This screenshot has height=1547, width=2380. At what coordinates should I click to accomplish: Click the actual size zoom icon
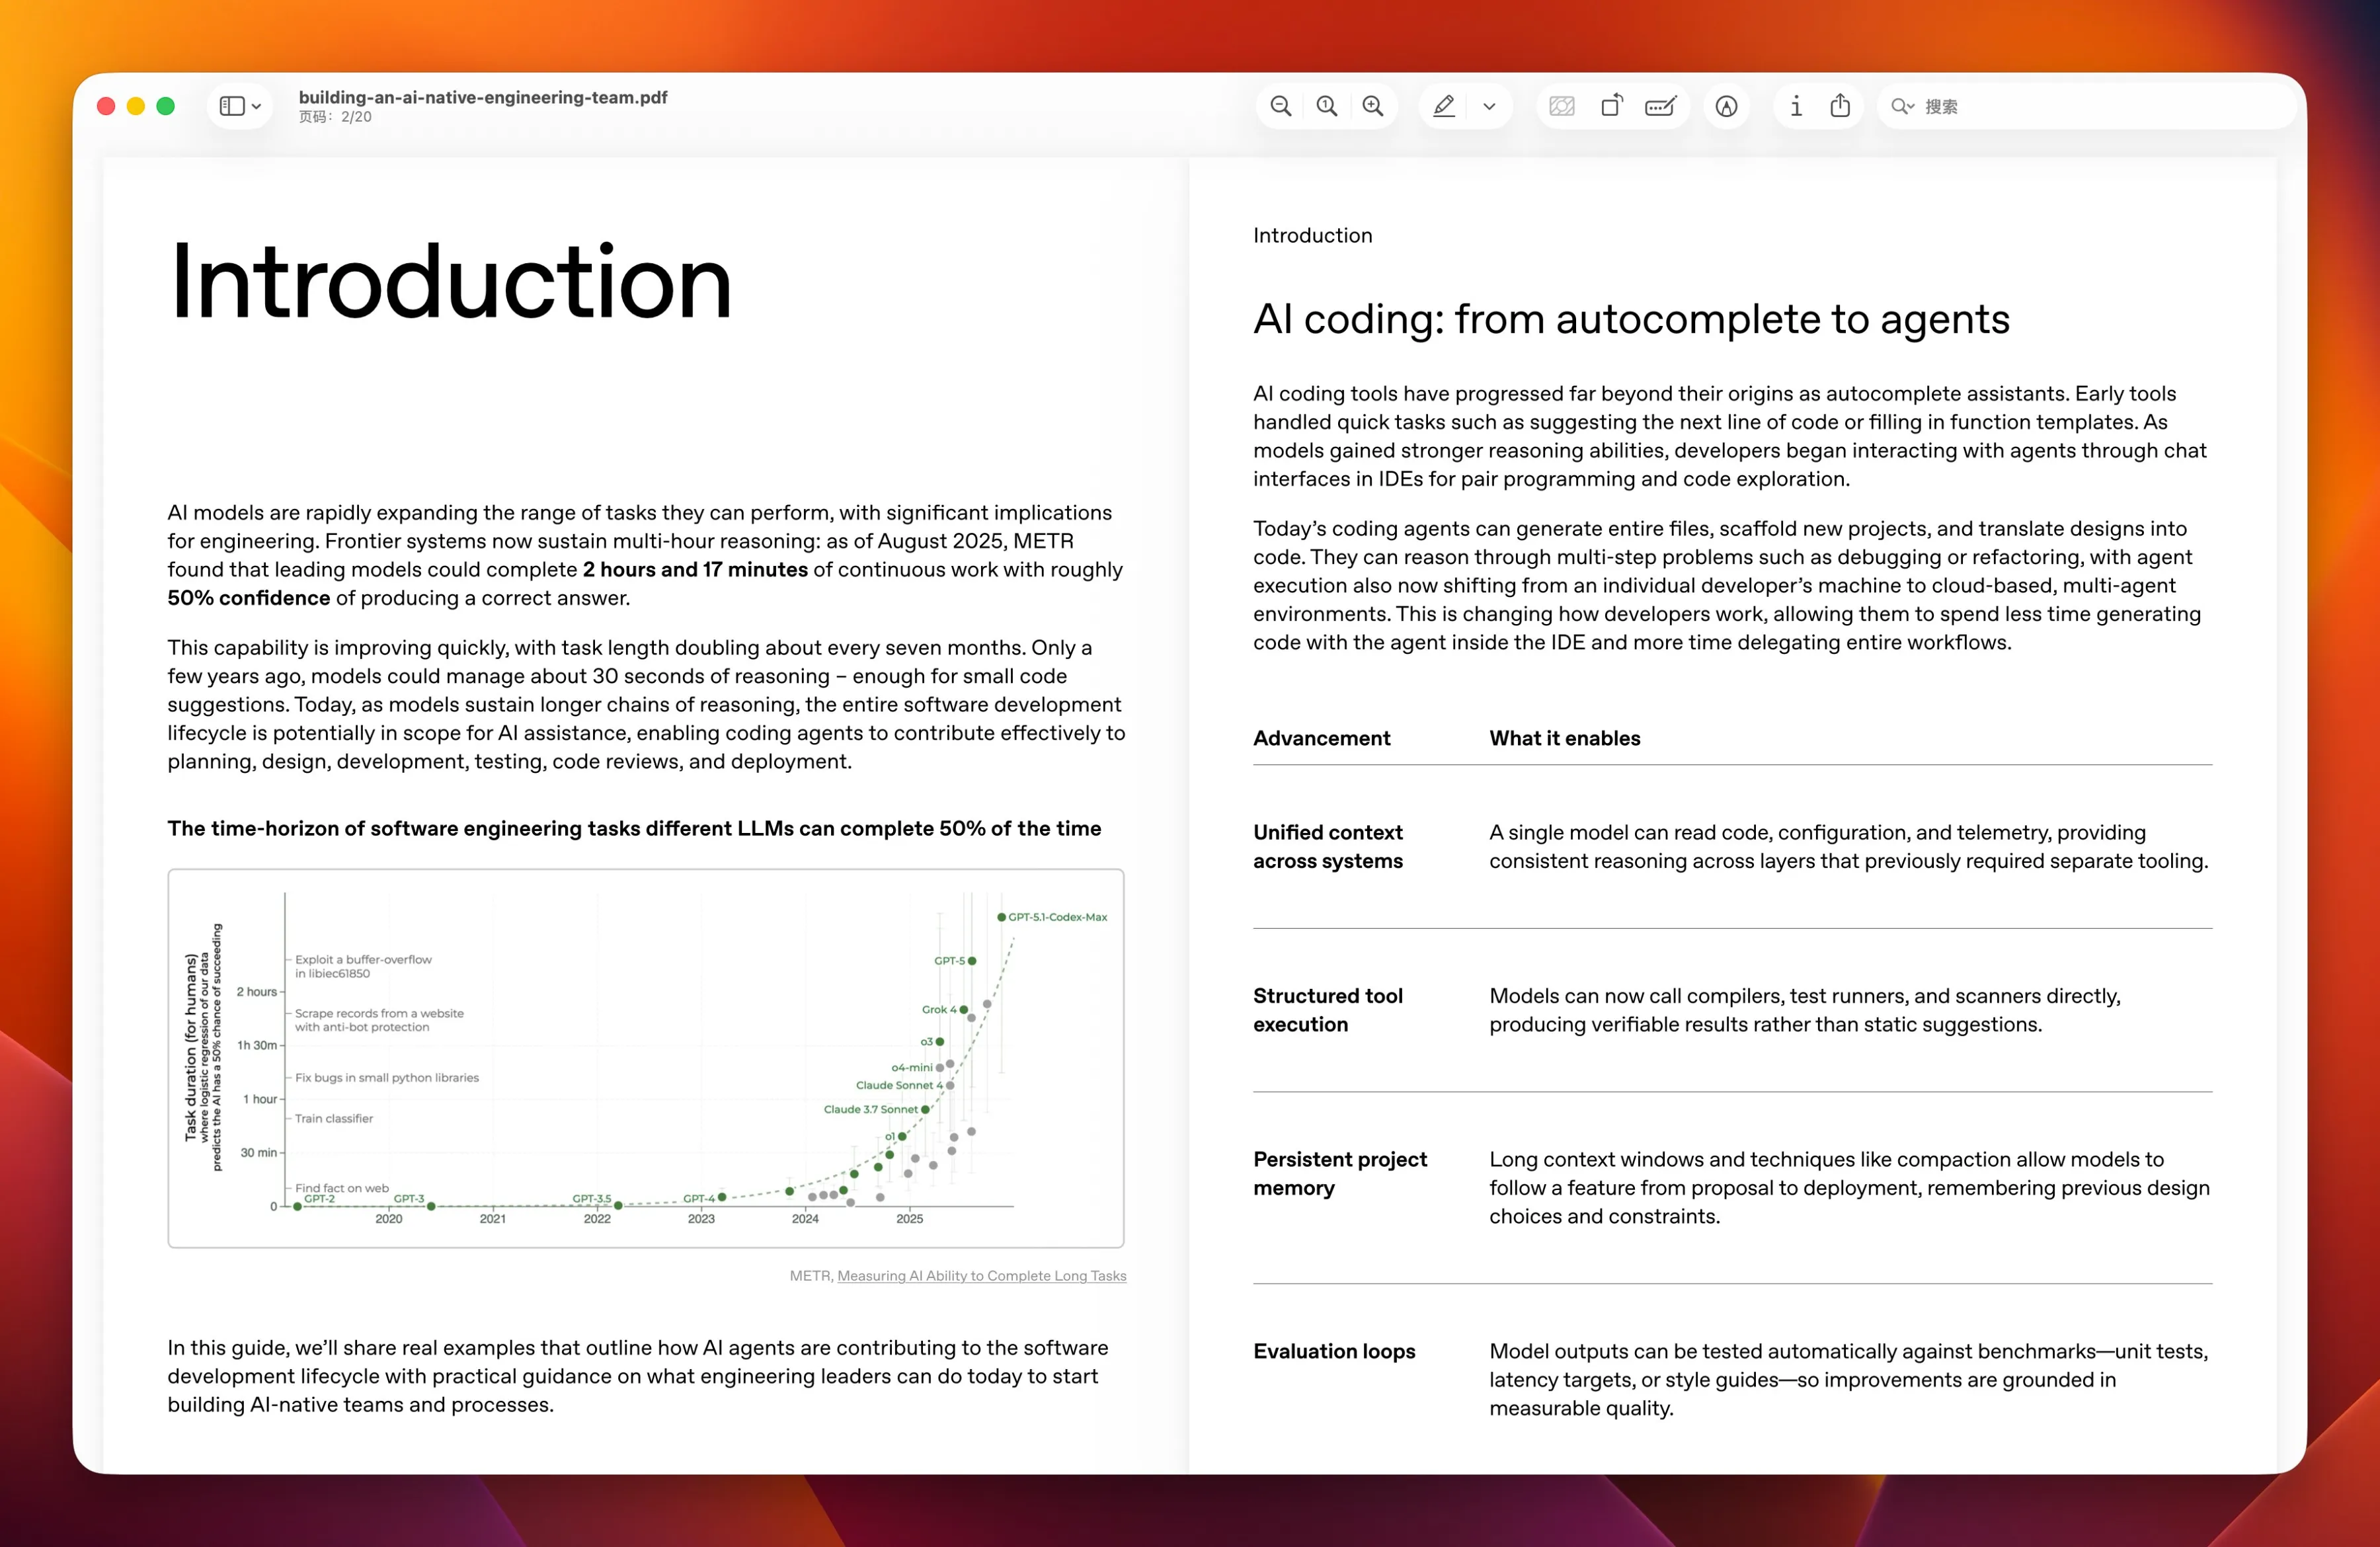pos(1326,106)
